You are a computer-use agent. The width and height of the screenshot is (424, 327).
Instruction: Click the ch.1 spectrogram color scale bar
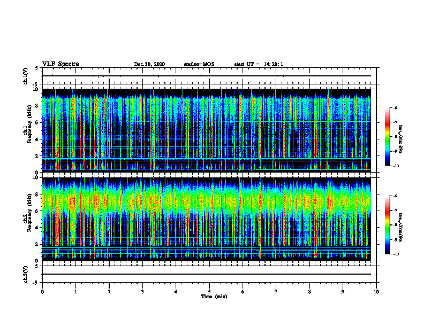387,137
